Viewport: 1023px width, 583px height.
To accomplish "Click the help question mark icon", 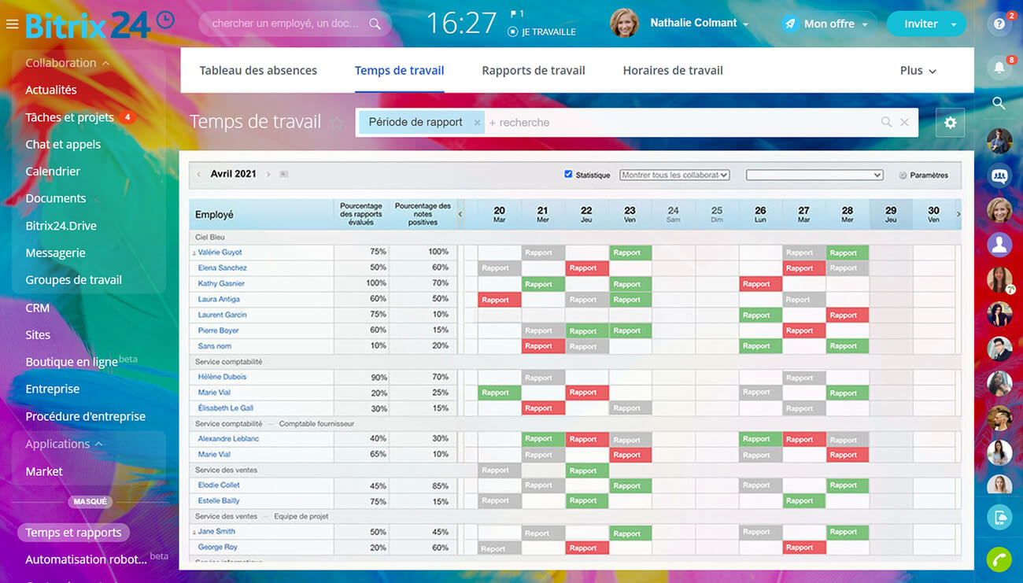I will click(999, 24).
